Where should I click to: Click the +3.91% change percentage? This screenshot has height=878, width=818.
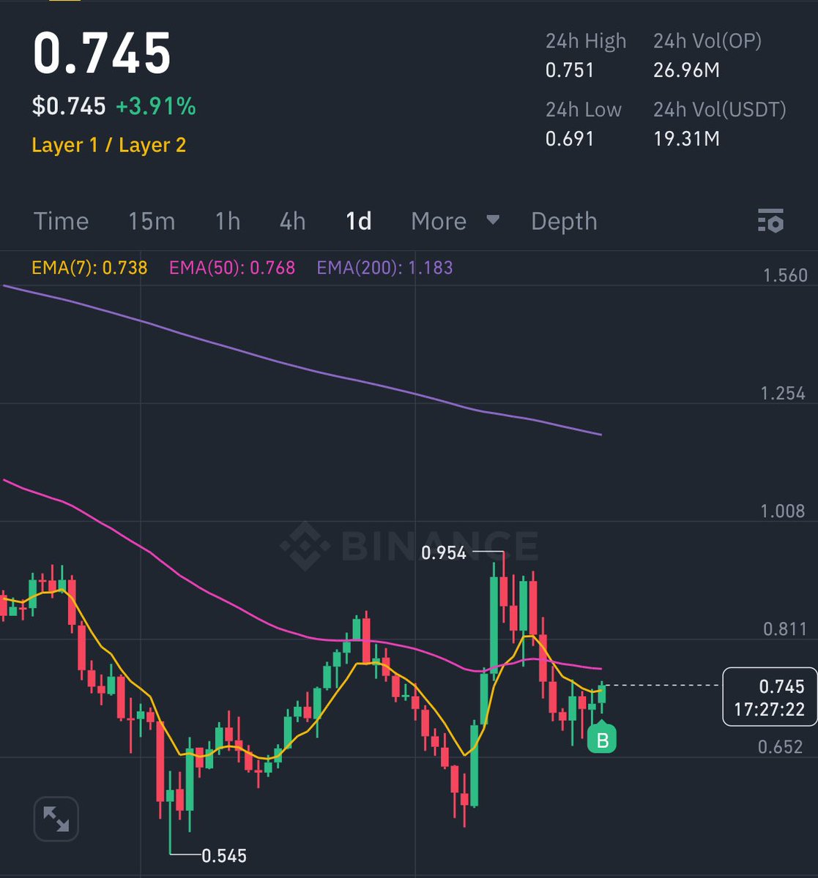point(159,105)
